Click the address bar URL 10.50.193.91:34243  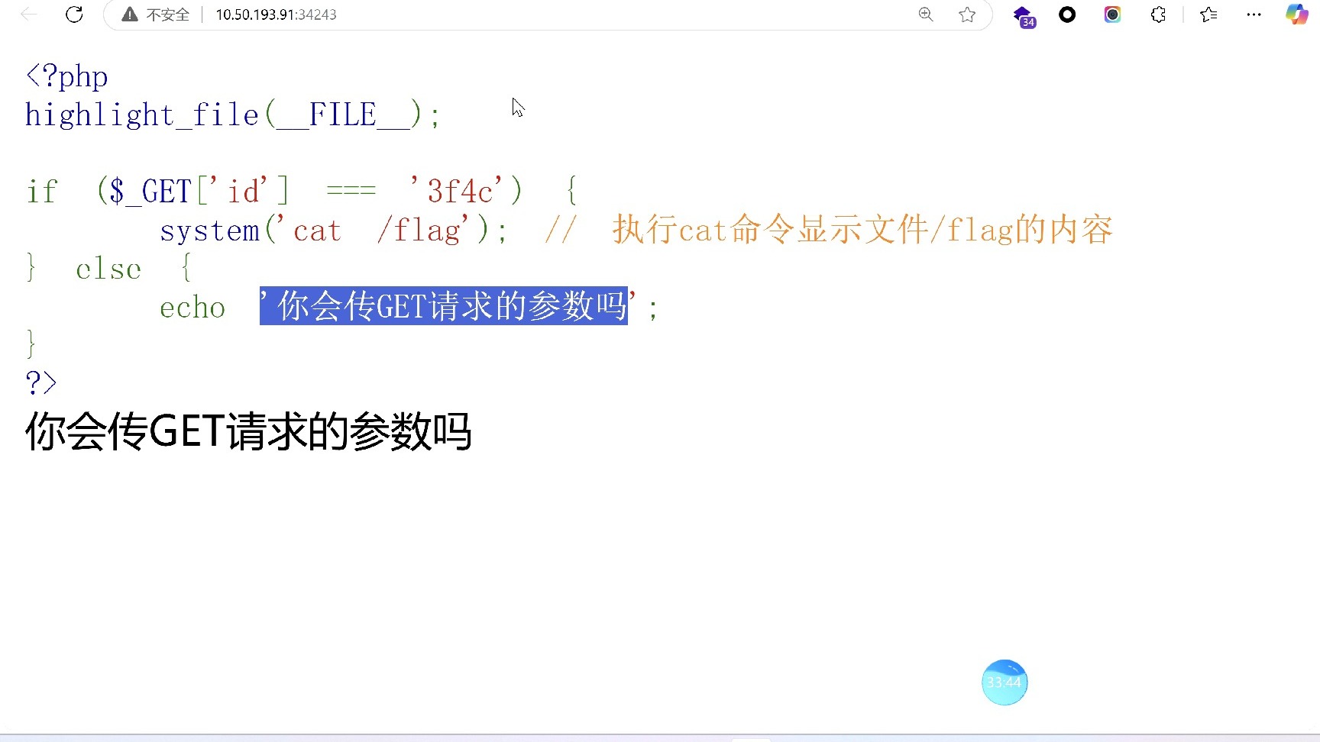point(276,15)
